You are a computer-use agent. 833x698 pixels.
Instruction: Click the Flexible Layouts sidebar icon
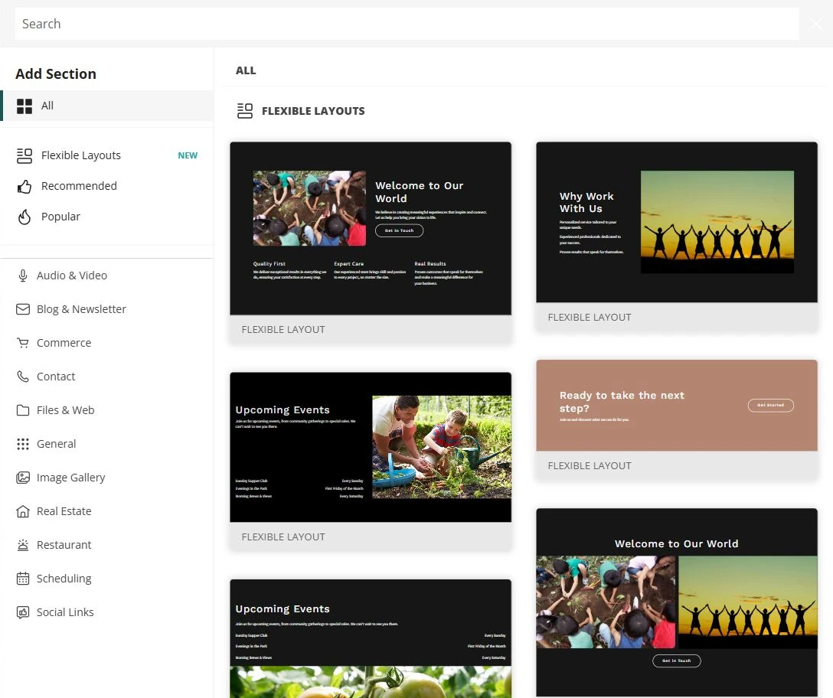[24, 155]
